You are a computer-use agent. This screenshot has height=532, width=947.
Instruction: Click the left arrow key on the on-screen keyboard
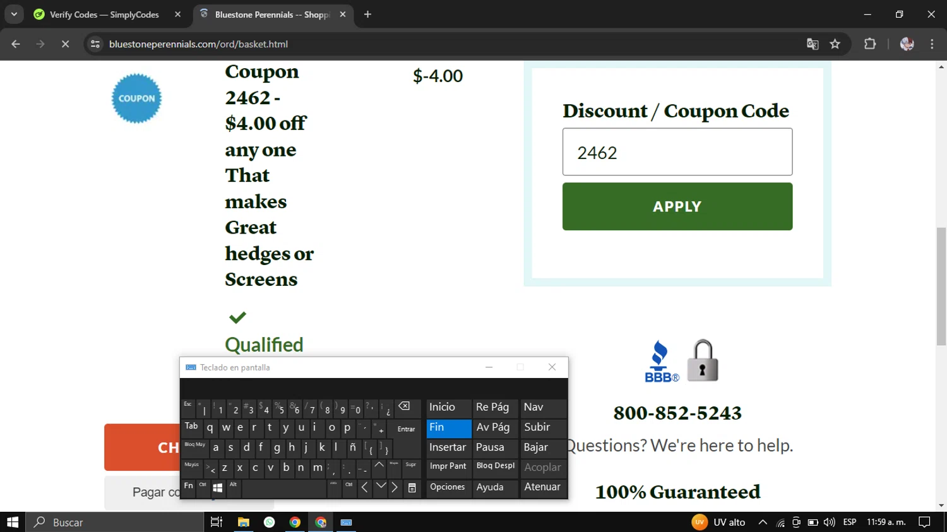click(x=364, y=488)
